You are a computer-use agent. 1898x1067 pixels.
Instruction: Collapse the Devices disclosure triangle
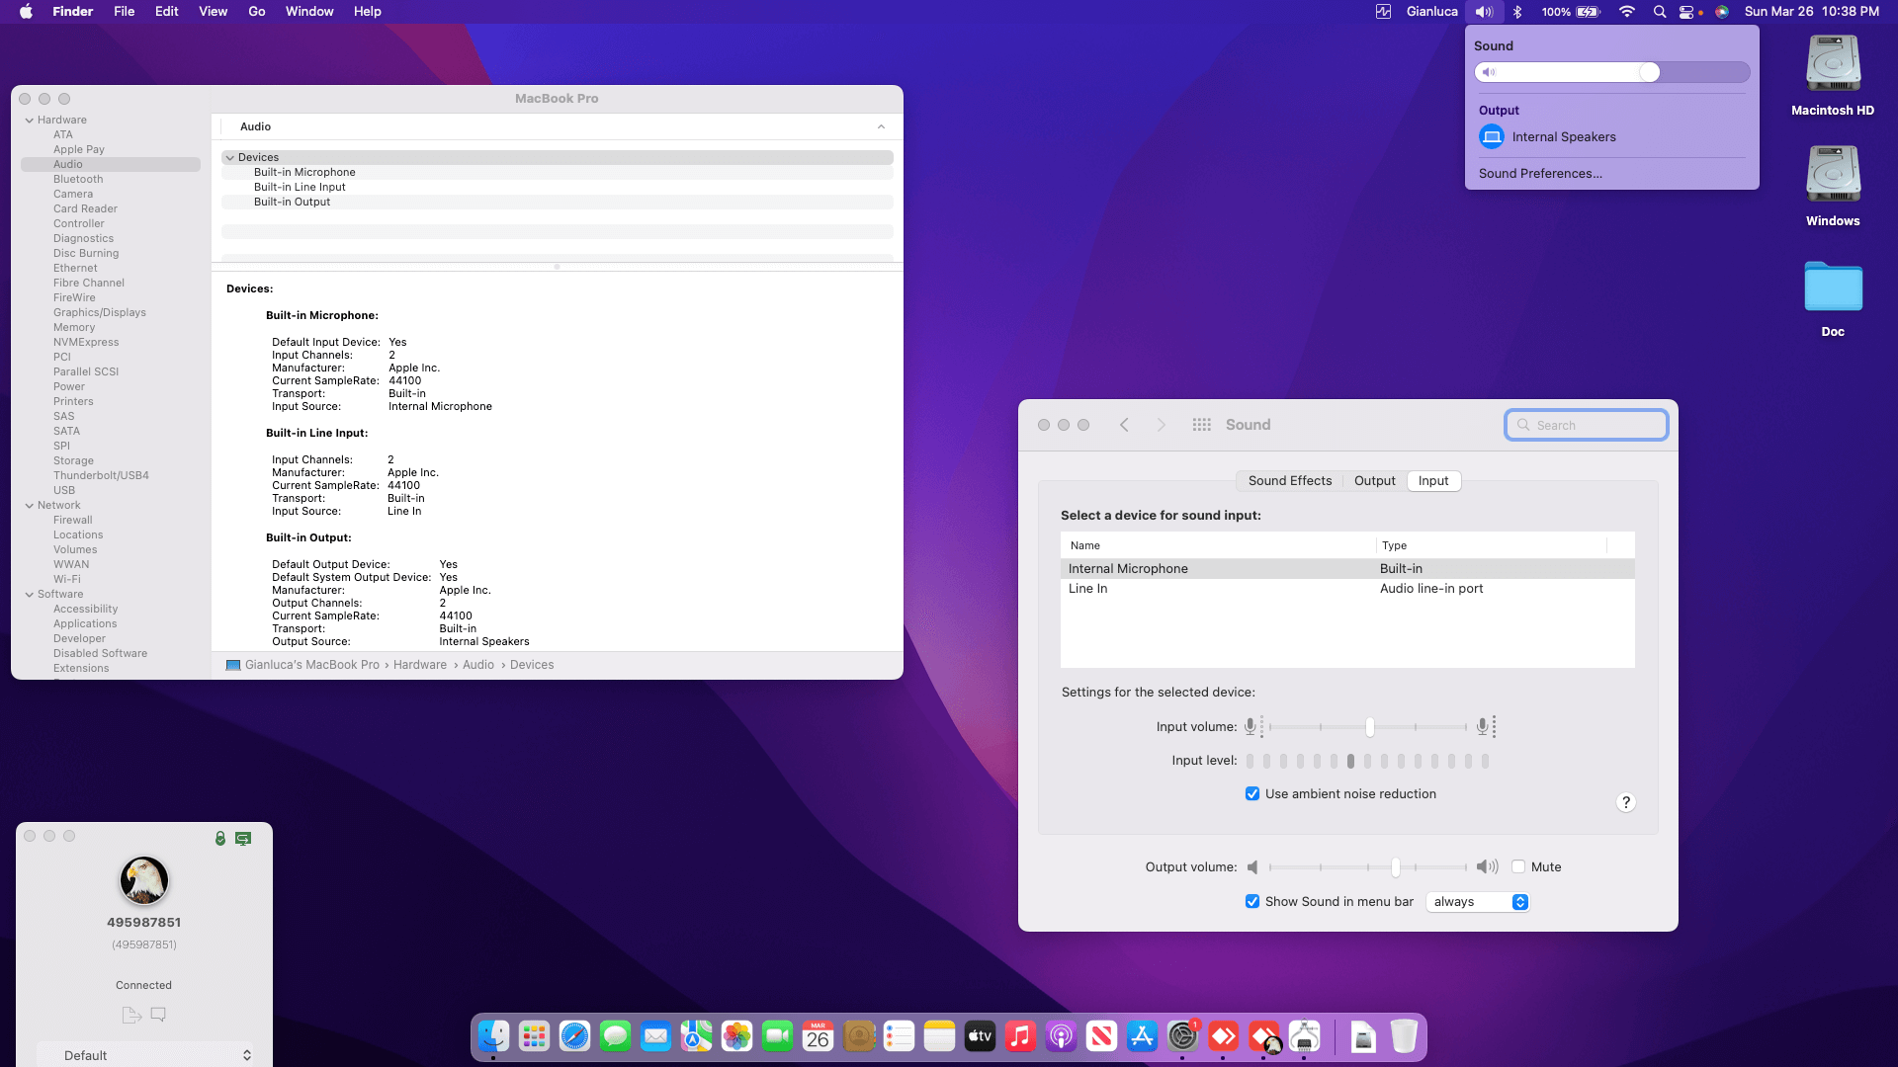tap(229, 158)
